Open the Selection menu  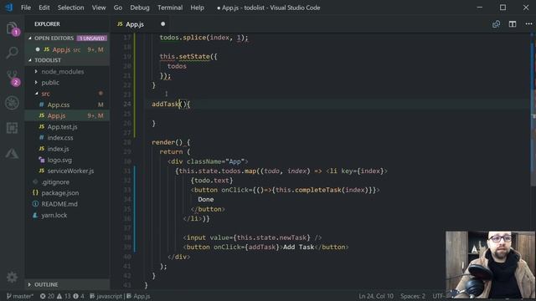click(x=70, y=8)
